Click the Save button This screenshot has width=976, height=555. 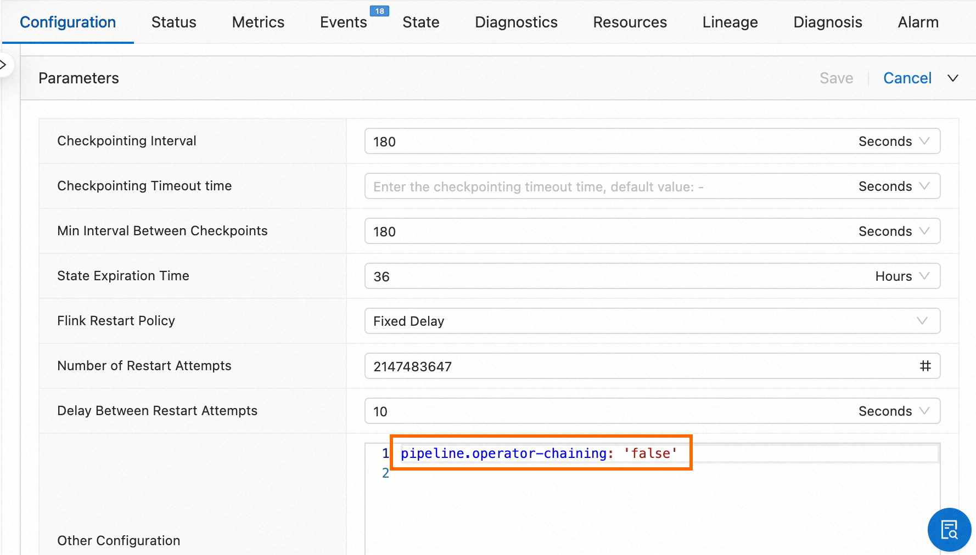click(x=836, y=78)
